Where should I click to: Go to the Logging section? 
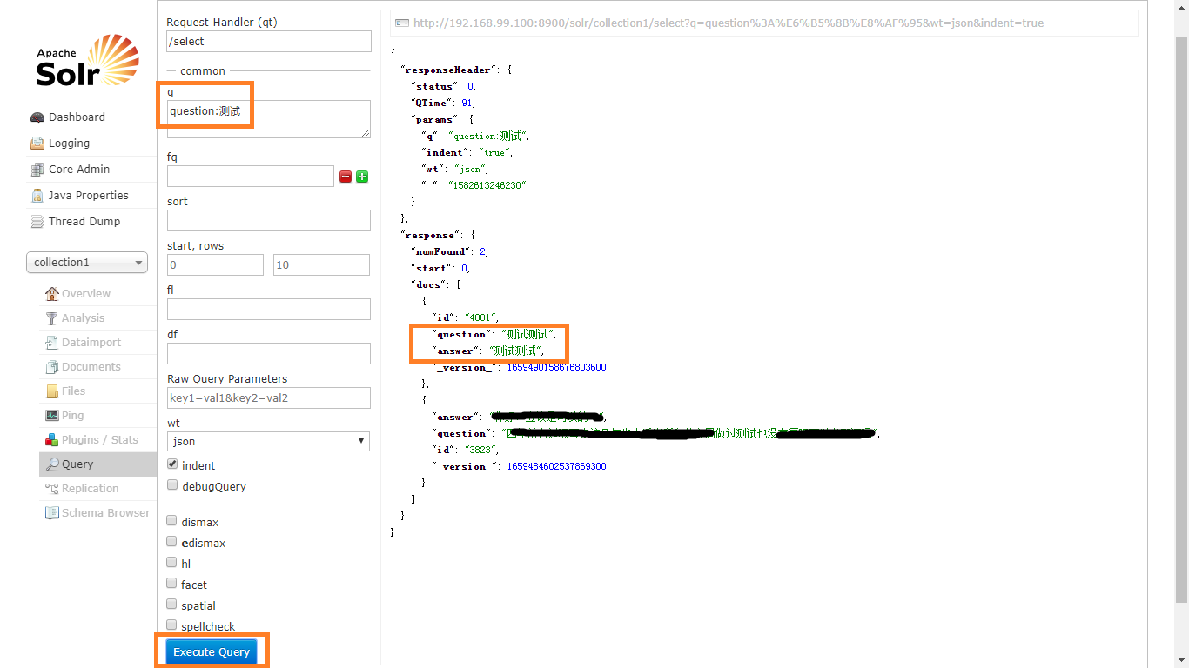click(69, 144)
